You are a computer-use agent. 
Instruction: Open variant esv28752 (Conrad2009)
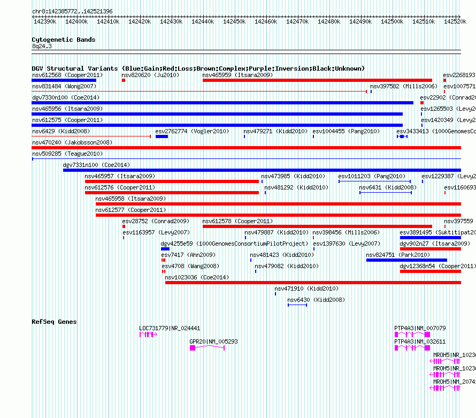coord(156,221)
